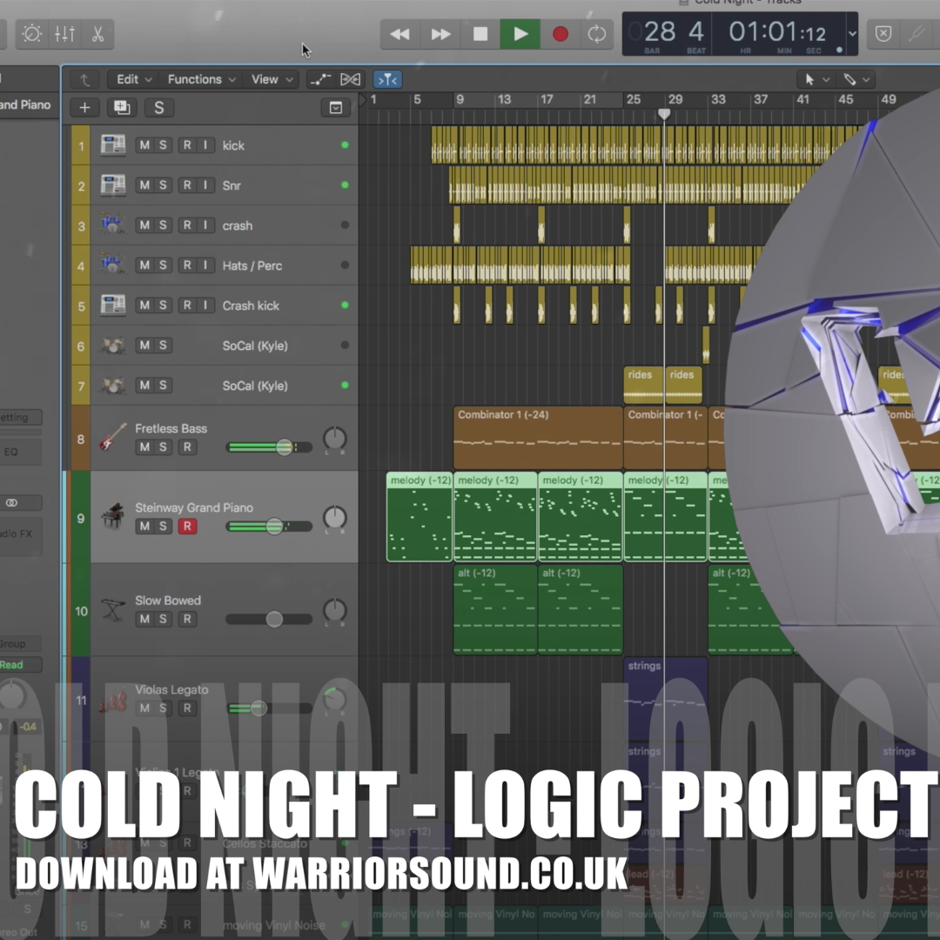Record-enable the Snr track
Screen dimensions: 940x940
pyautogui.click(x=187, y=185)
